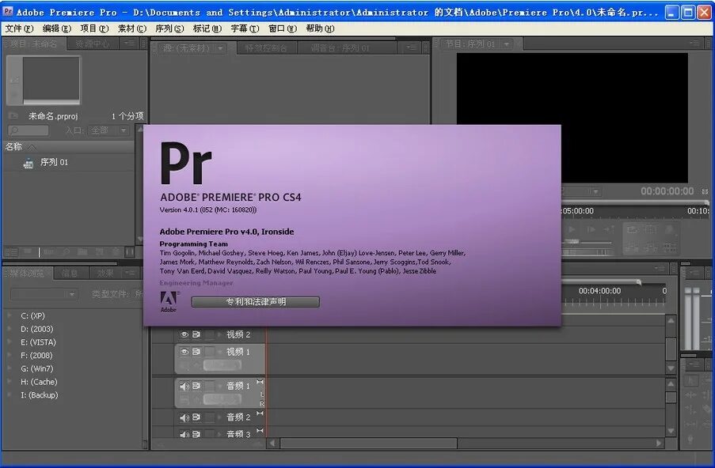Switch project panel to list view

tap(13, 251)
